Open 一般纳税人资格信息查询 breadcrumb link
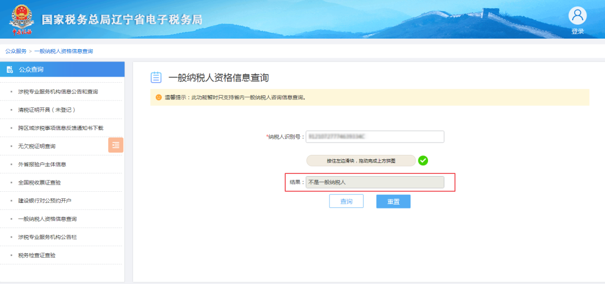 64,51
